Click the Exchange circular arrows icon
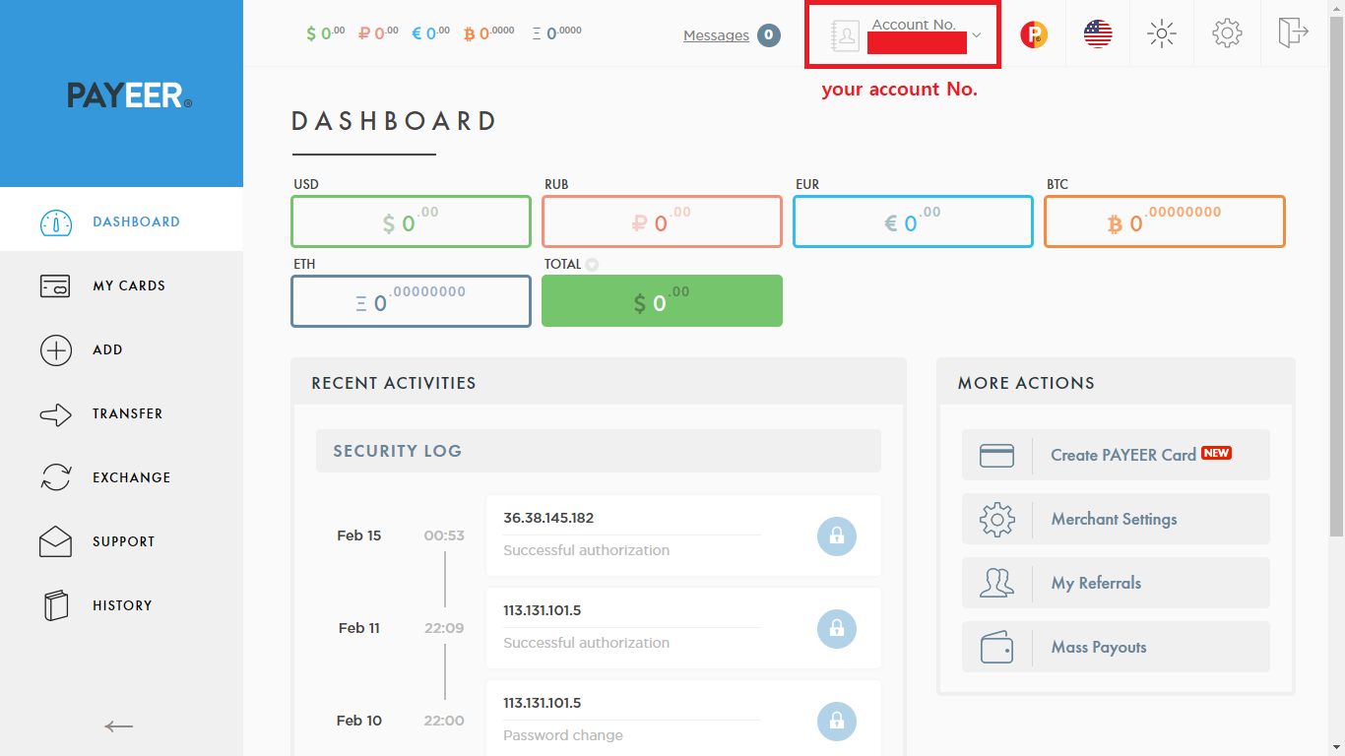This screenshot has height=756, width=1345. pyautogui.click(x=56, y=477)
